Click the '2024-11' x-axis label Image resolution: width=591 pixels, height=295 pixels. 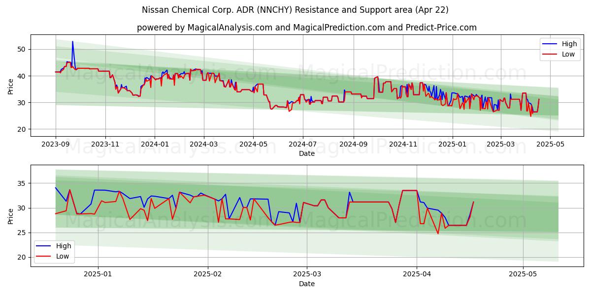point(402,145)
